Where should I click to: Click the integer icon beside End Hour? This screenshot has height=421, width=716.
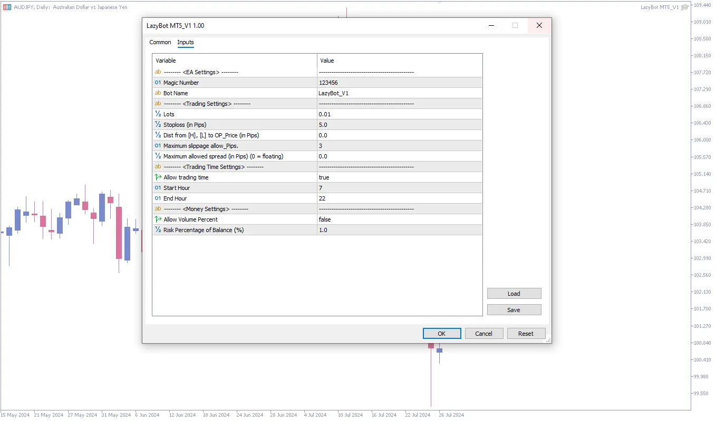pos(158,198)
